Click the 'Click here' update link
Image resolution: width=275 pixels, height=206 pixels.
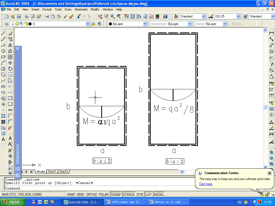[x=206, y=184]
